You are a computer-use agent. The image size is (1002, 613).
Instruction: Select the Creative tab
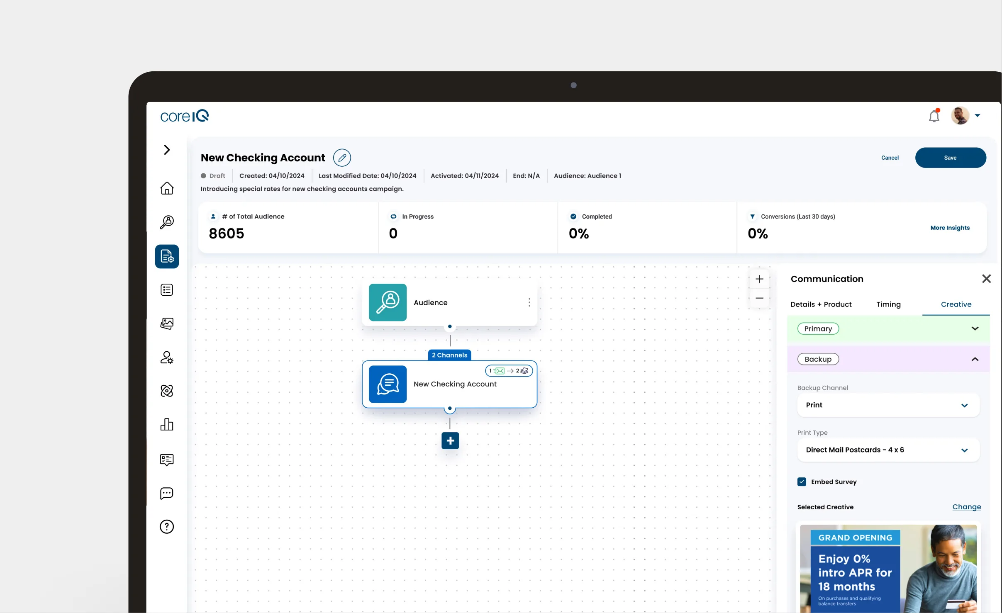(x=956, y=304)
